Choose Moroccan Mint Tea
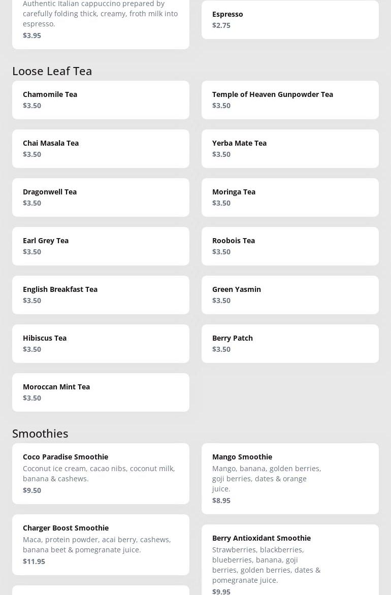The height and width of the screenshot is (595, 391). tap(101, 392)
